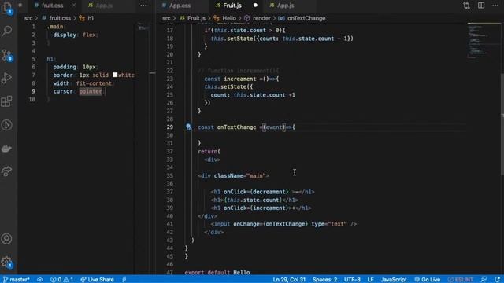This screenshot has width=504, height=283.
Task: Open the Manage gear icon
Action: point(7,263)
